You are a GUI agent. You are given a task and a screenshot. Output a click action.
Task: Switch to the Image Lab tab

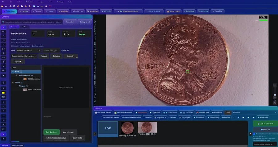pos(78,11)
